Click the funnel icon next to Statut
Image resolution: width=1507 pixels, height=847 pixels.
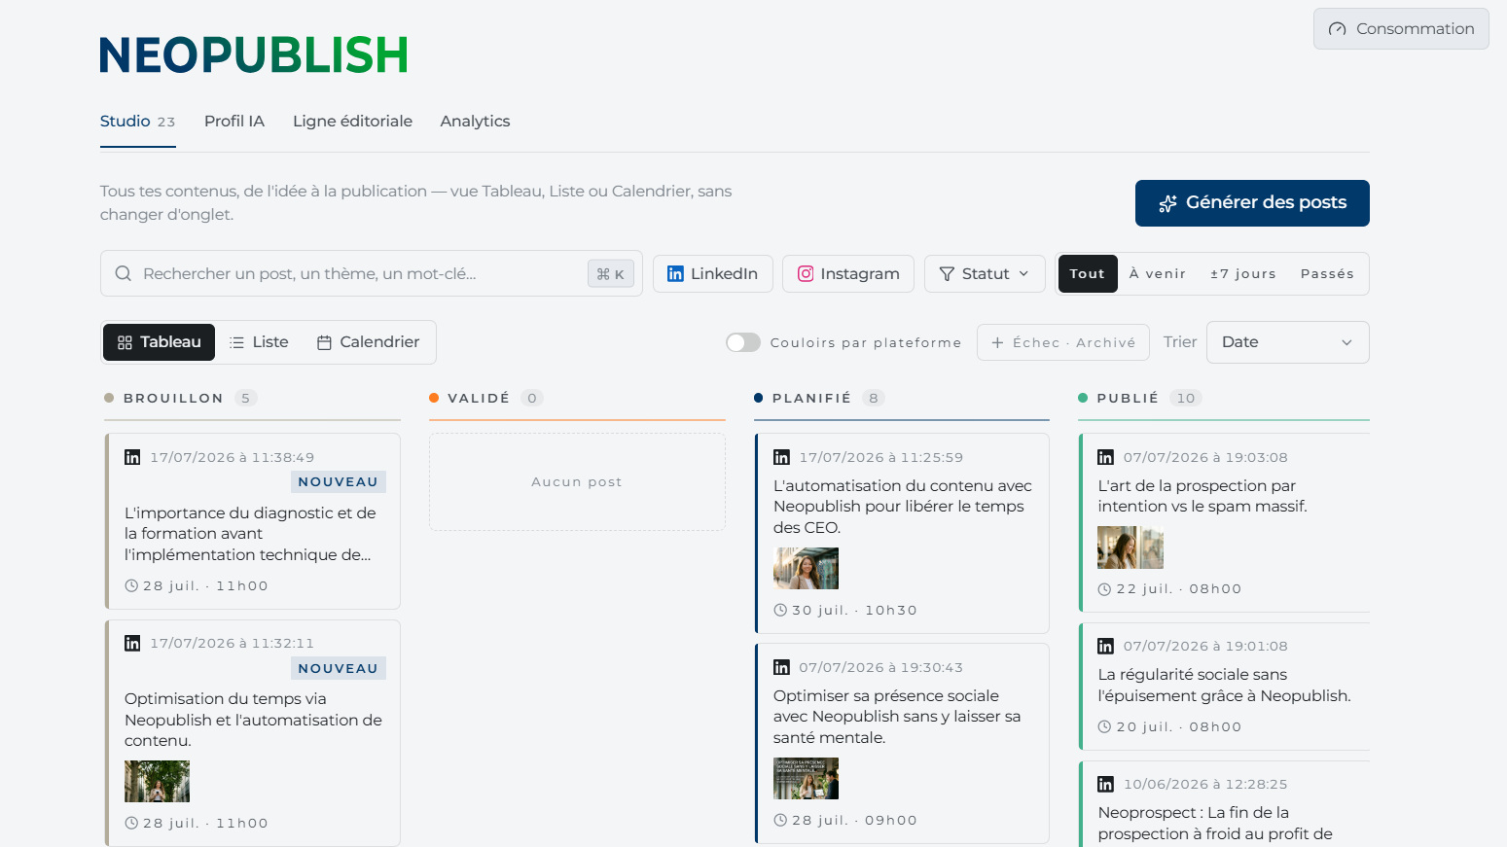(x=947, y=274)
